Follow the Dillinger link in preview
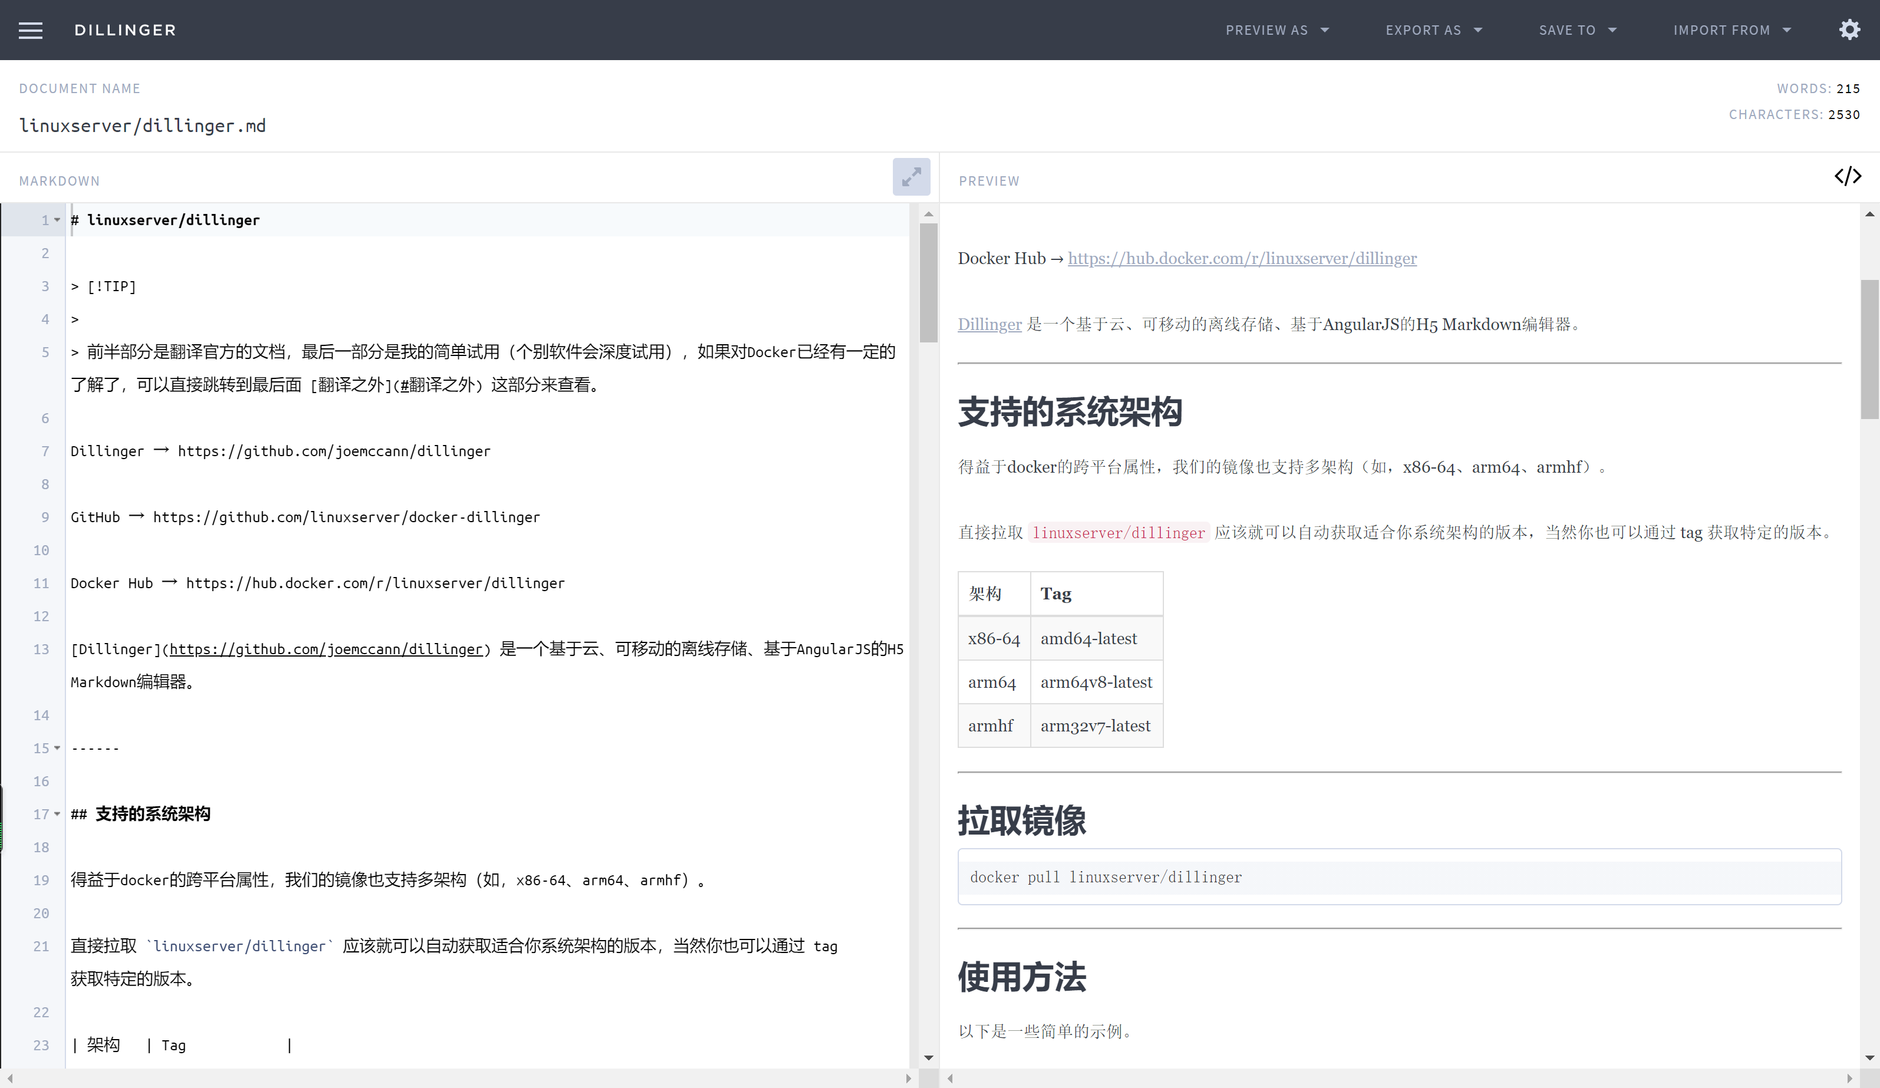This screenshot has height=1088, width=1880. tap(990, 325)
